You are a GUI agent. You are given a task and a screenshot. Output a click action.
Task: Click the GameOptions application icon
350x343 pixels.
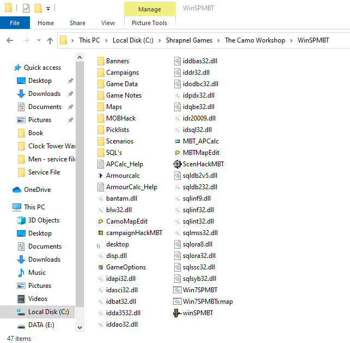tap(101, 267)
